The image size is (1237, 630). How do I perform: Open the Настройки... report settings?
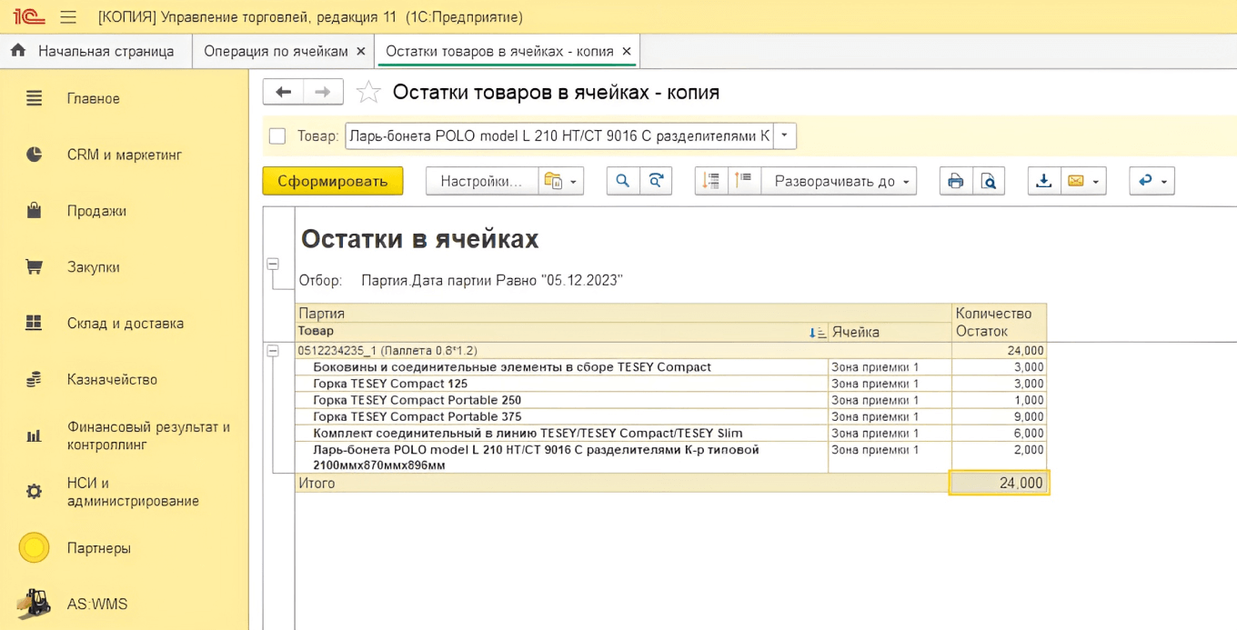(481, 181)
